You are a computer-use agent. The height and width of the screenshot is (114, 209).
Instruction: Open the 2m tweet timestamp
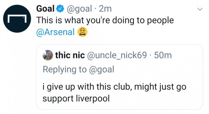[x=106, y=9]
